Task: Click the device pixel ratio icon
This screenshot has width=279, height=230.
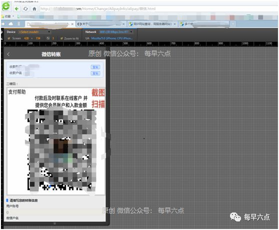Action: coord(48,38)
